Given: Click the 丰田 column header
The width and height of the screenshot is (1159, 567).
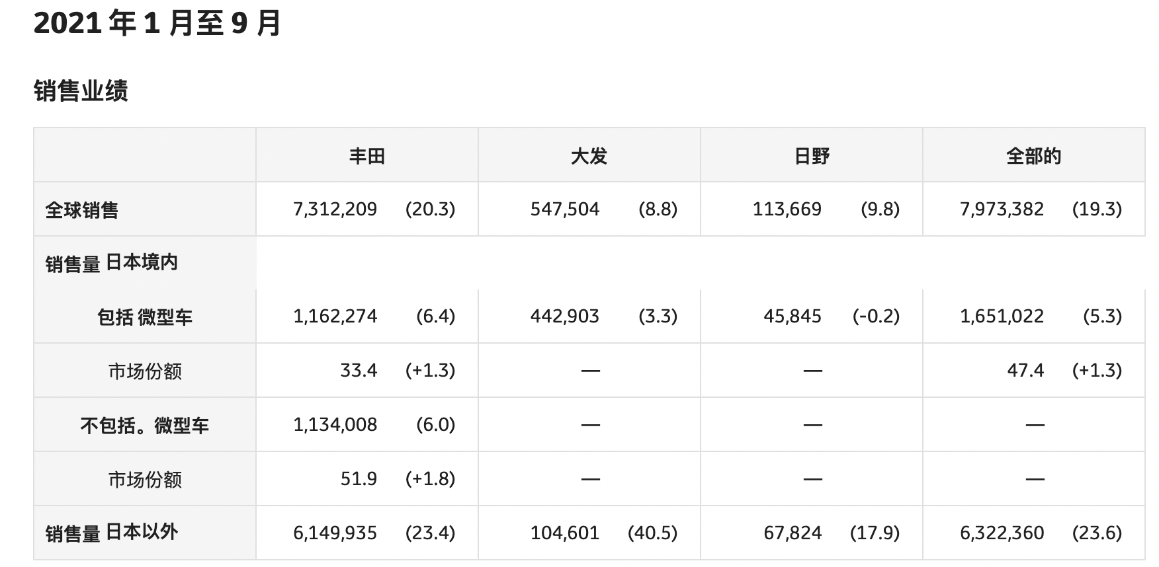Looking at the screenshot, I should tap(367, 156).
